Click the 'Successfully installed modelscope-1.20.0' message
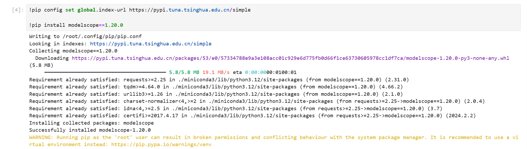This screenshot has width=527, height=149. point(90,130)
